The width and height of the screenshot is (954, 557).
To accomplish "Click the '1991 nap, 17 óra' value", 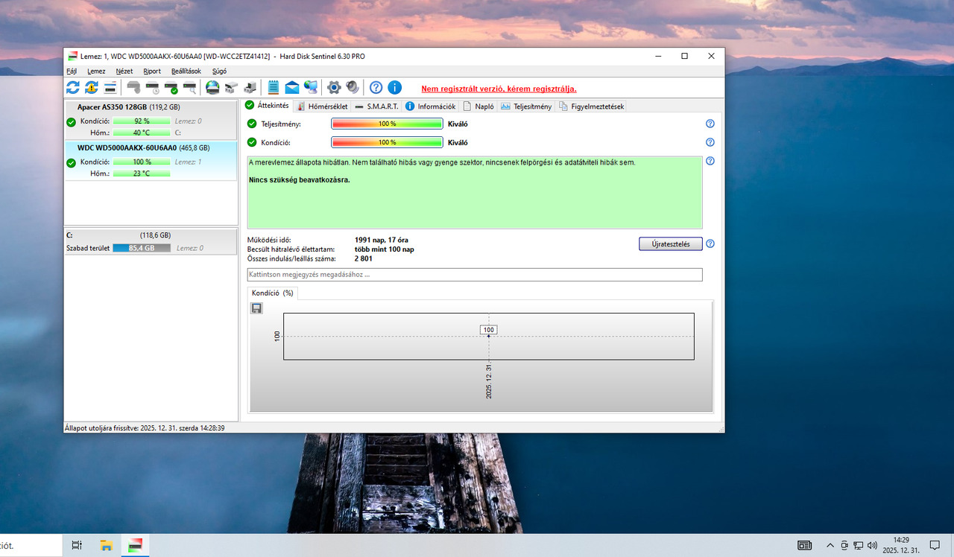I will coord(381,240).
